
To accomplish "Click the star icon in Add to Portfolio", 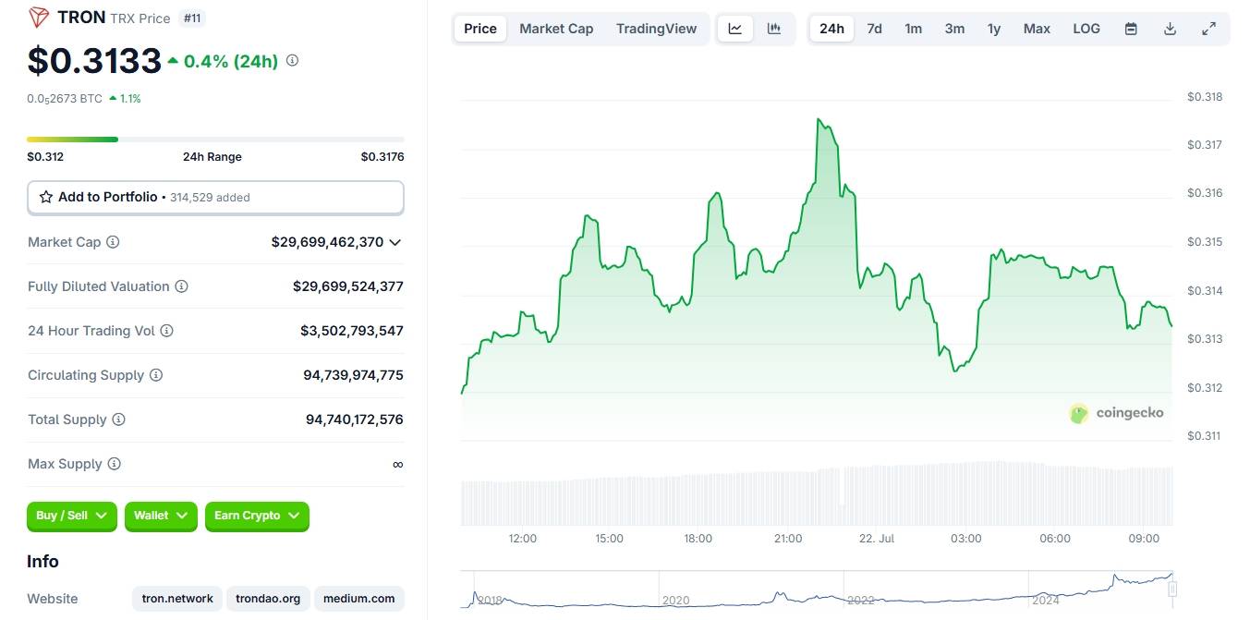I will click(x=46, y=197).
